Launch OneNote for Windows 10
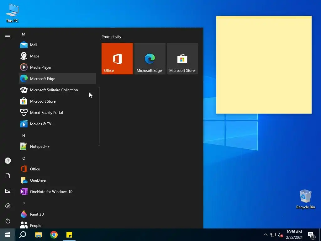Image resolution: width=321 pixels, height=241 pixels. pos(57,191)
